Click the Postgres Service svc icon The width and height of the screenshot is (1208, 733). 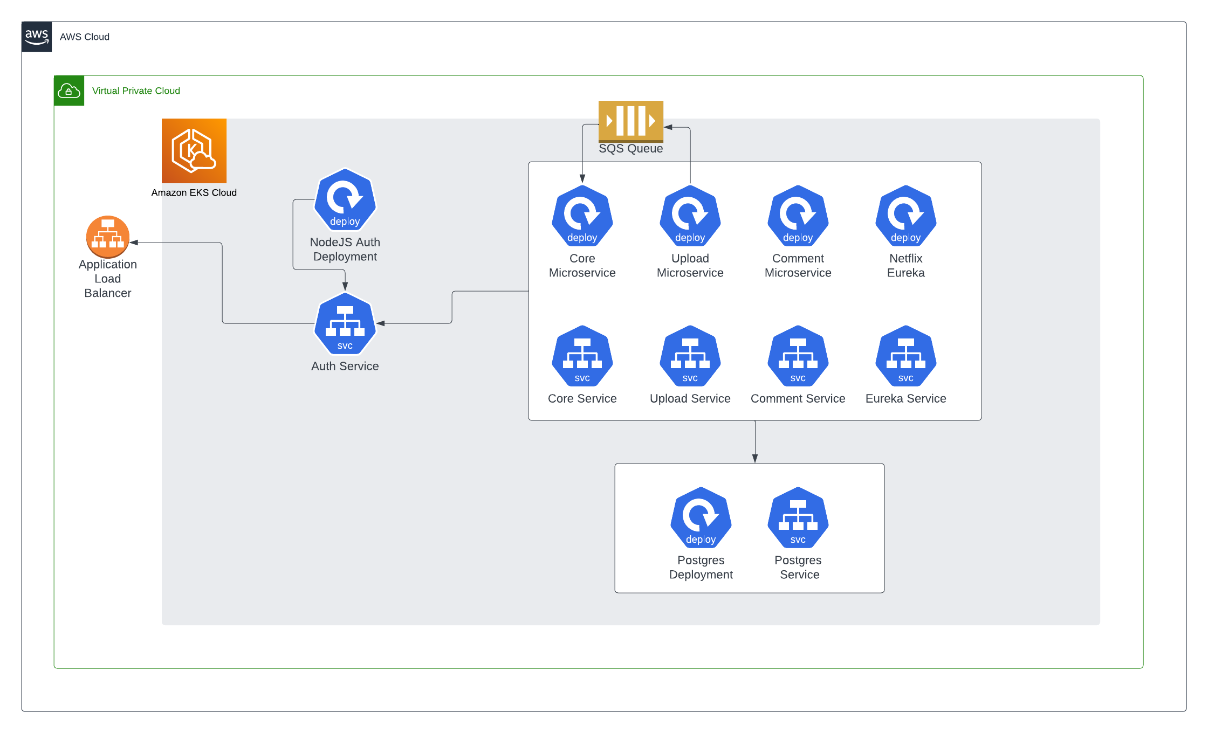coord(798,518)
